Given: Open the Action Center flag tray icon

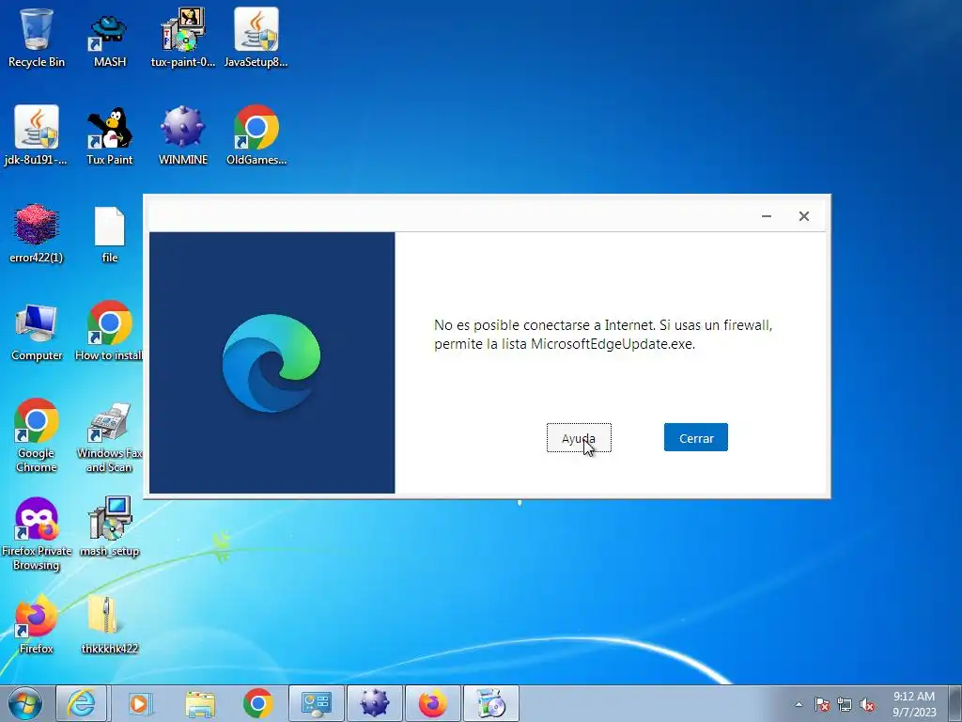Looking at the screenshot, I should pyautogui.click(x=822, y=704).
